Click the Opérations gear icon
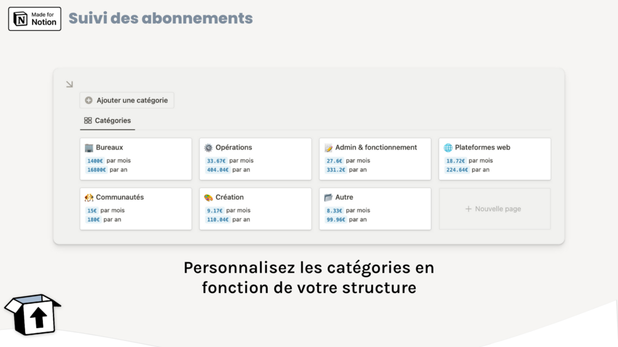 [208, 148]
